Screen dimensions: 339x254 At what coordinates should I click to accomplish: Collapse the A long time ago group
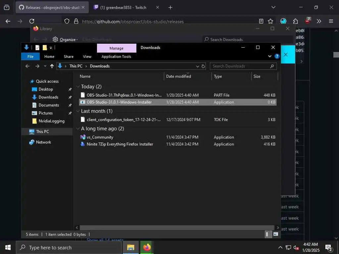tap(78, 129)
